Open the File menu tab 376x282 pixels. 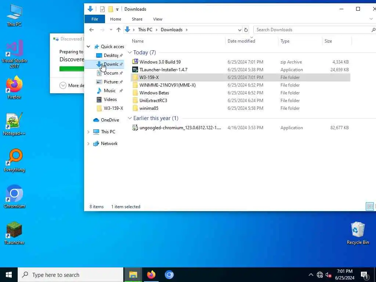[x=95, y=19]
